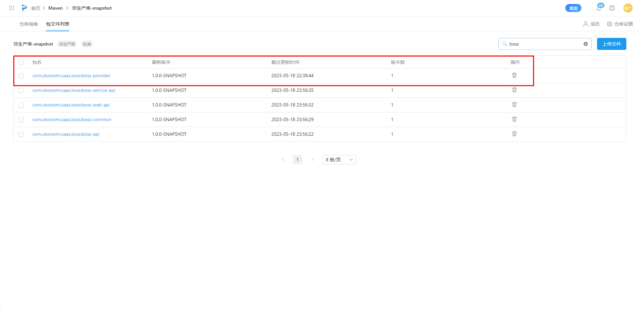This screenshot has height=315, width=639.
Task: Switch to the 仓库指南 tab
Action: 29,24
